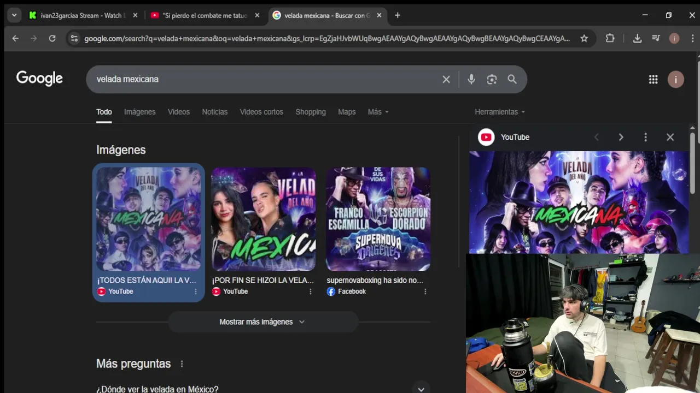
Task: Clear the search query with X
Action: (446, 79)
